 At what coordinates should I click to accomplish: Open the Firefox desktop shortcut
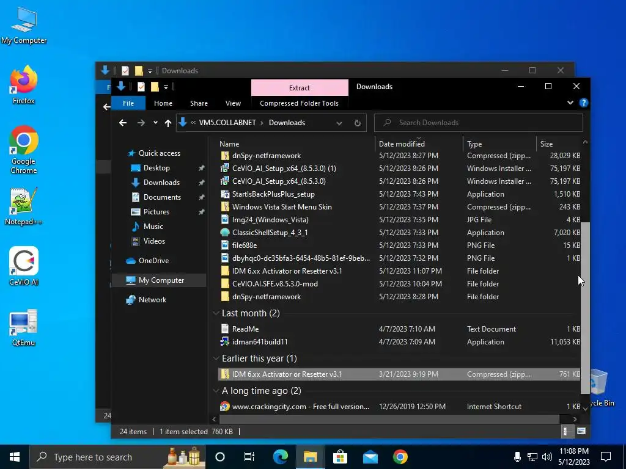(24, 85)
